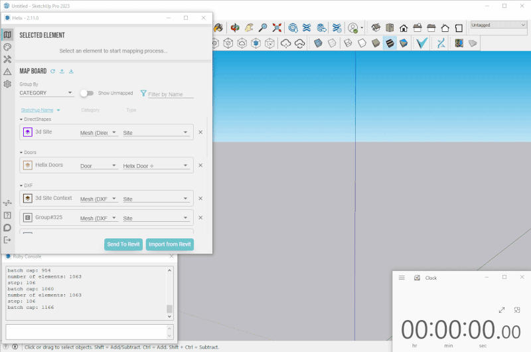This screenshot has height=352, width=531.
Task: Collapse the Doors group
Action: tap(21, 153)
